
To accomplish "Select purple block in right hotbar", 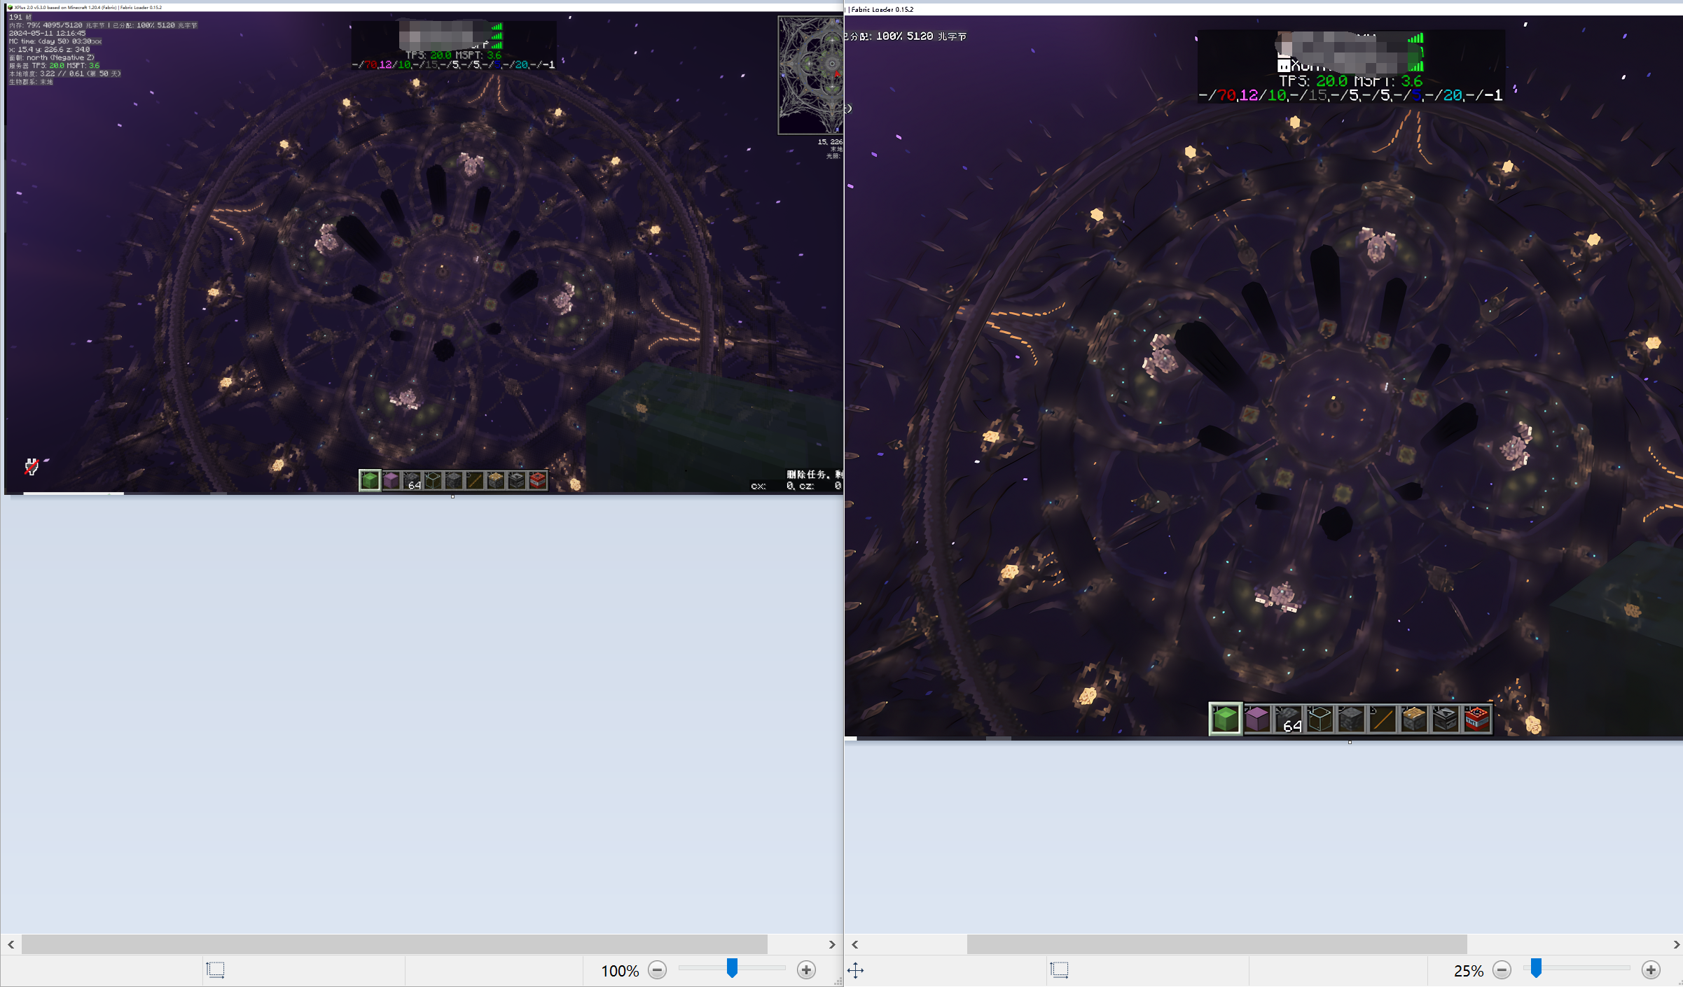I will pos(1257,719).
